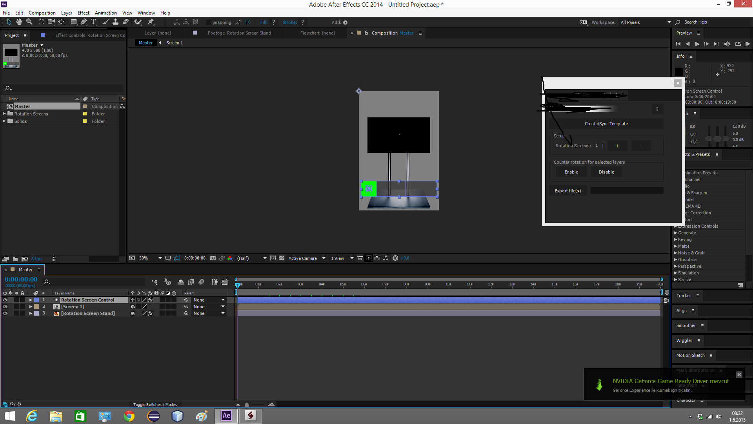The width and height of the screenshot is (753, 424).
Task: Toggle effects switch on Rotation Screen Control layer
Action: coord(150,300)
